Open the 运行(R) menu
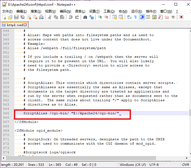This screenshot has width=191, height=168. click(136, 11)
